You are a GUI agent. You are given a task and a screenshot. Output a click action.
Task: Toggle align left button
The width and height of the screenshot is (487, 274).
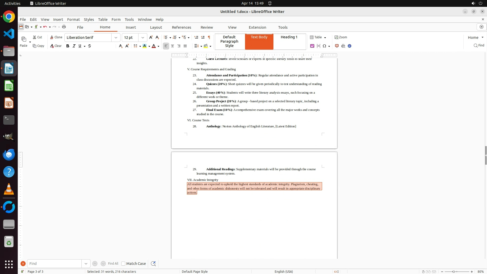[166, 46]
